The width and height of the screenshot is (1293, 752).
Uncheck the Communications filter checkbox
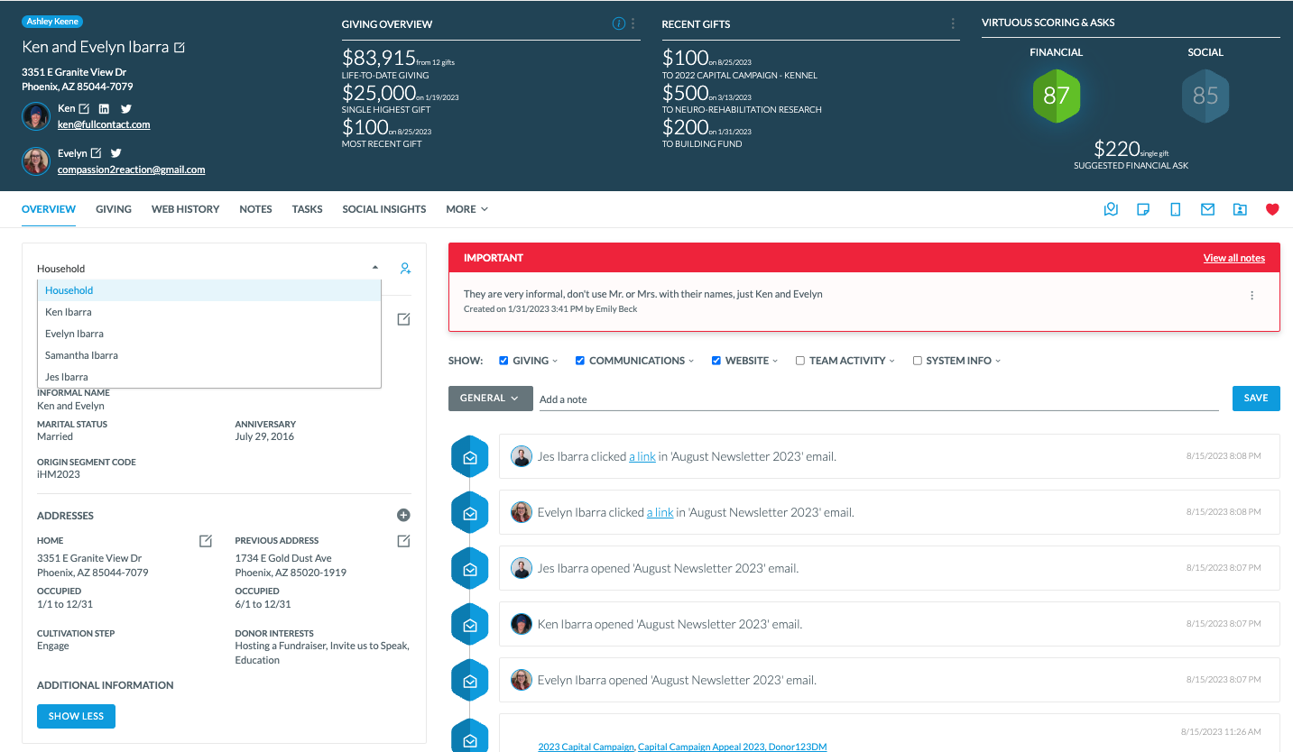click(580, 361)
